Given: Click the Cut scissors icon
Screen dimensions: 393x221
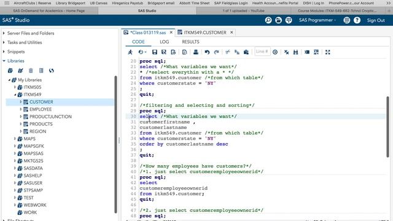Looking at the screenshot, I should tap(228, 52).
